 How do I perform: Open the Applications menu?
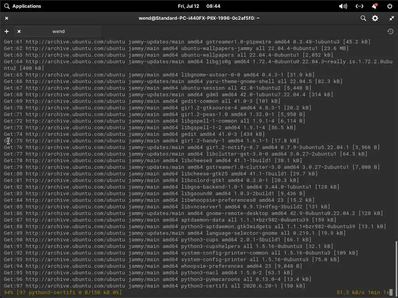[x=23, y=6]
